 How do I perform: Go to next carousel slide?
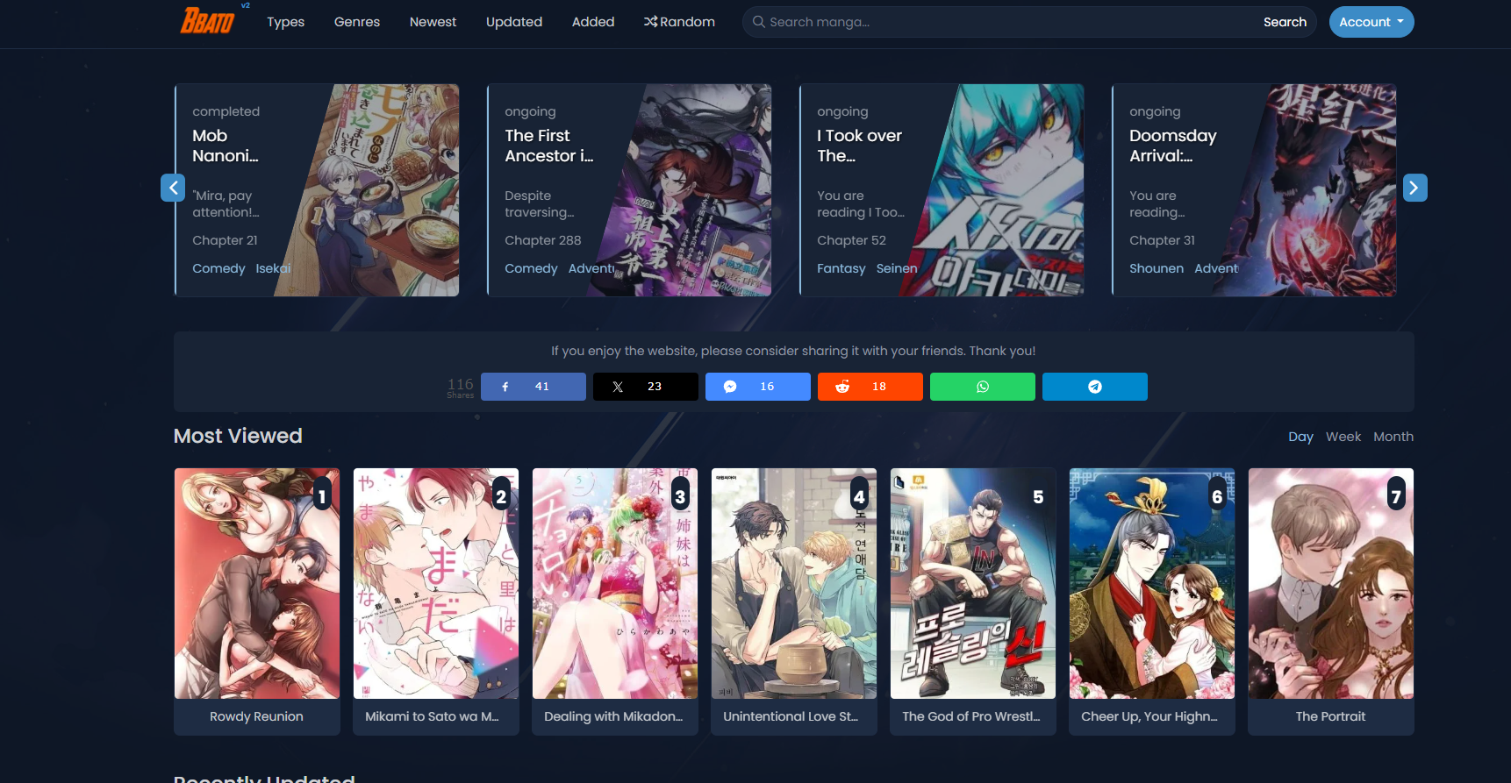(1414, 188)
